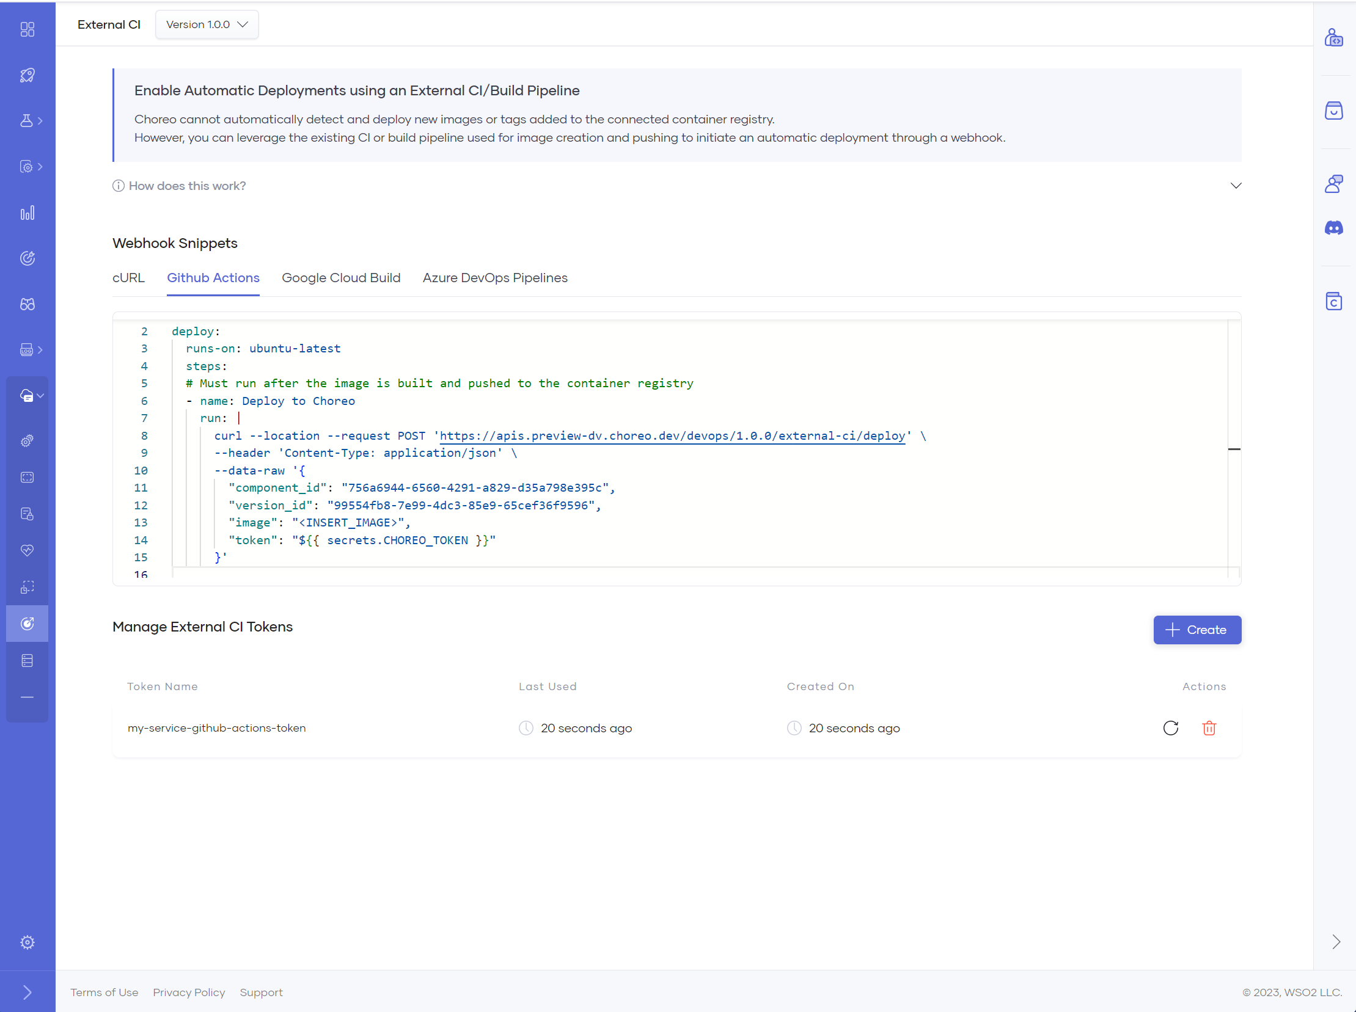The height and width of the screenshot is (1012, 1356).
Task: Open the Privacy Policy link
Action: pos(189,992)
